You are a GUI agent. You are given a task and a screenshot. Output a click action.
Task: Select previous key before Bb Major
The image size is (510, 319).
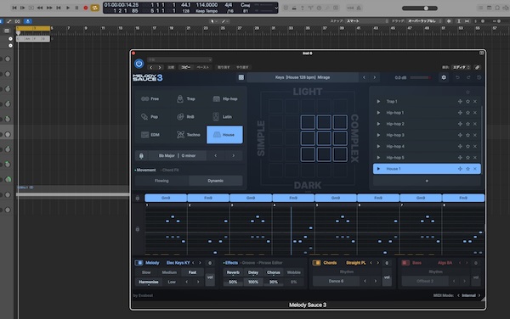click(216, 156)
